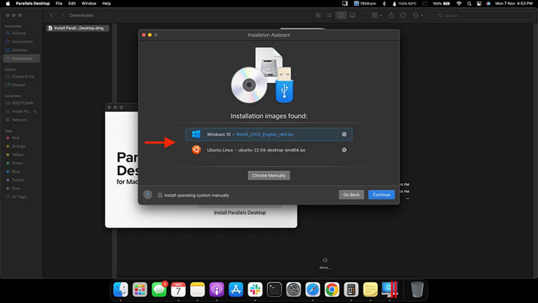Screen dimensions: 538x303
Task: Switch Finder to list view
Action: coord(329,15)
